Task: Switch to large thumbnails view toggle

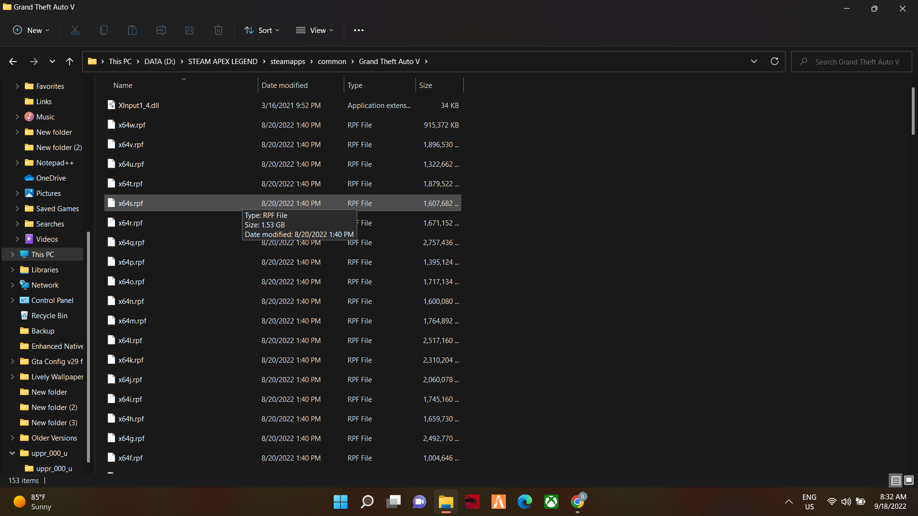Action: pyautogui.click(x=909, y=480)
